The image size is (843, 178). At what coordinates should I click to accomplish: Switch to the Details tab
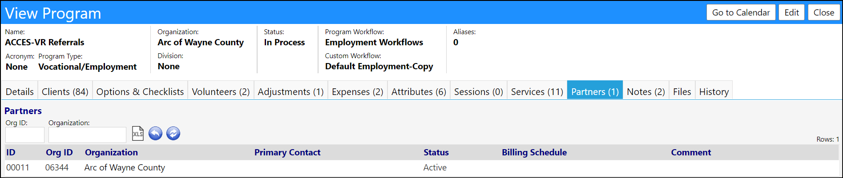pos(20,91)
